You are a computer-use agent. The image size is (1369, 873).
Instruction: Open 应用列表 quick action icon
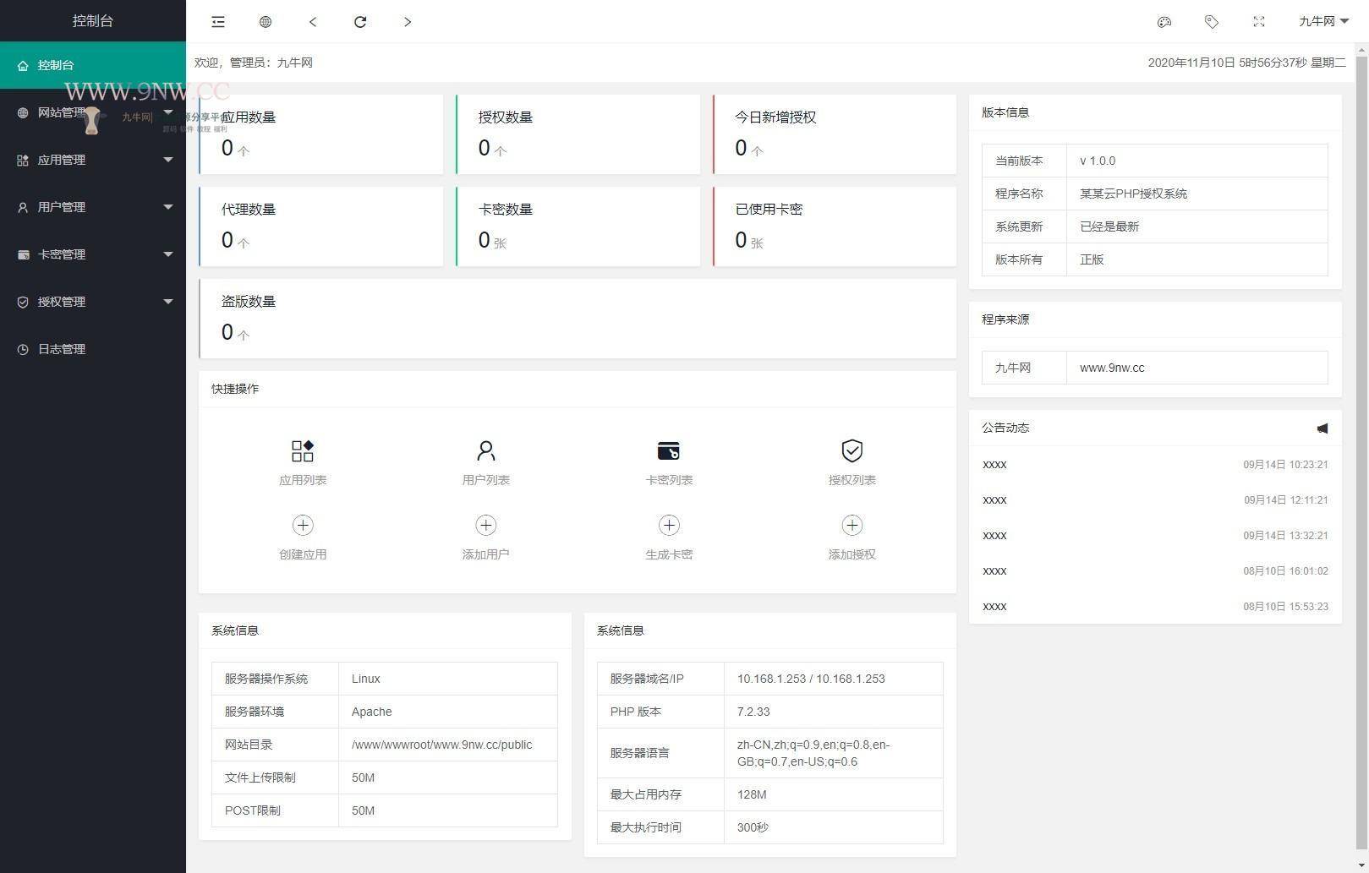click(303, 450)
